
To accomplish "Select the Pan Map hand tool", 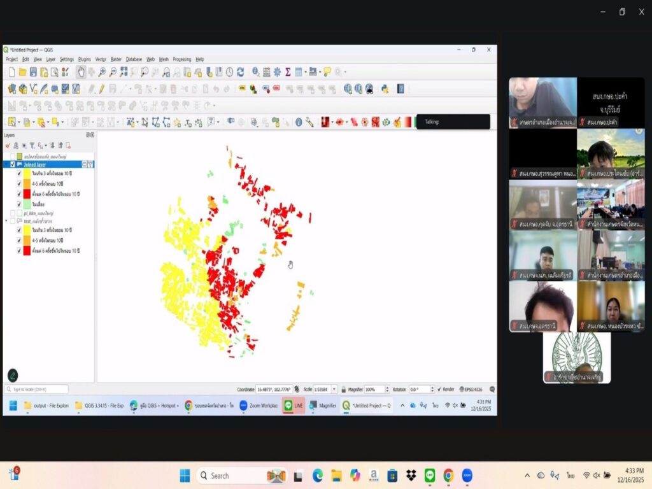I will point(81,72).
